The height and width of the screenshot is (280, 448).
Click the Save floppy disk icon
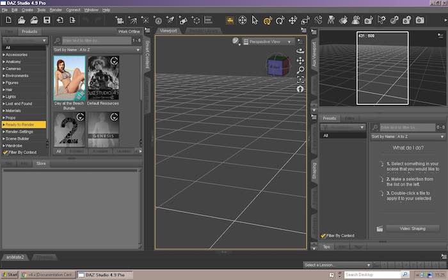point(47,20)
